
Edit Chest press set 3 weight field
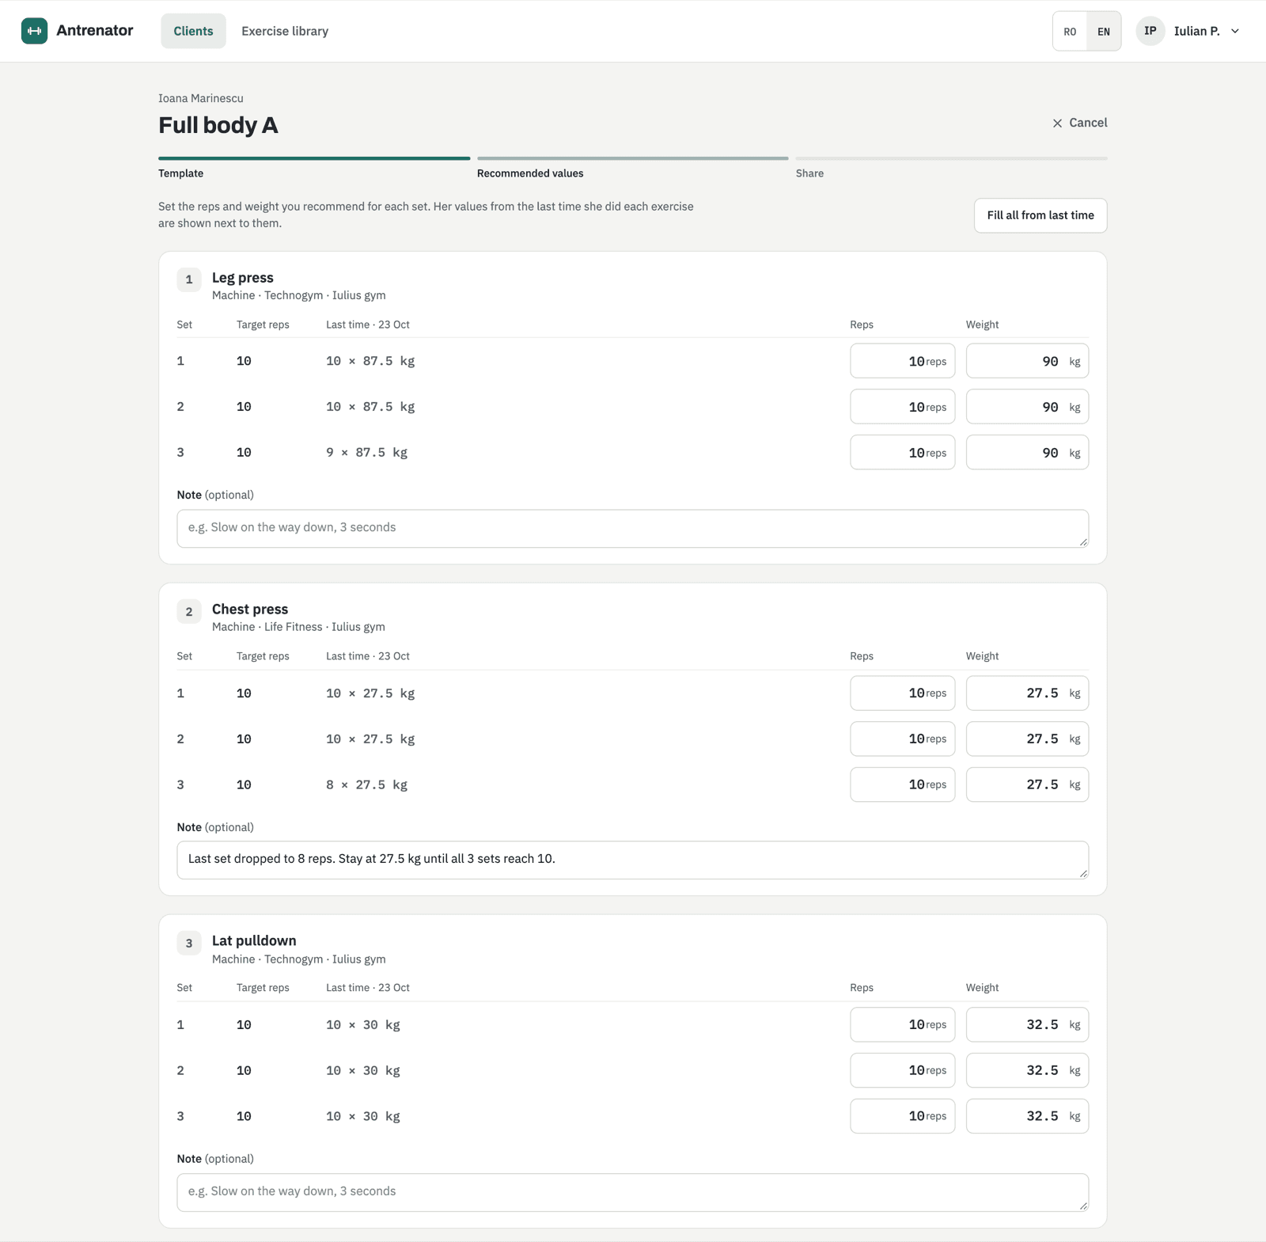click(x=1027, y=785)
